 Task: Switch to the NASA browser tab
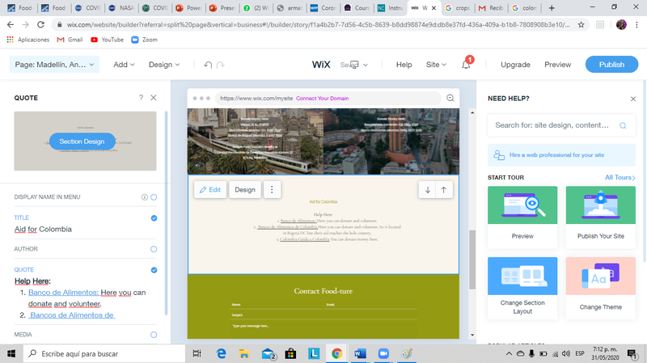pyautogui.click(x=121, y=8)
